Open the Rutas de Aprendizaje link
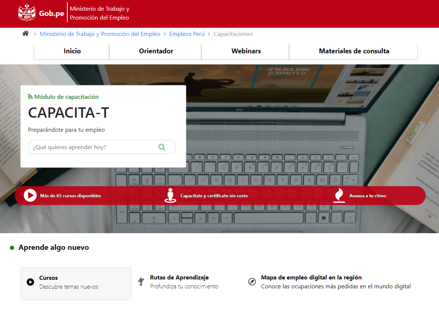The image size is (439, 312). (x=179, y=278)
